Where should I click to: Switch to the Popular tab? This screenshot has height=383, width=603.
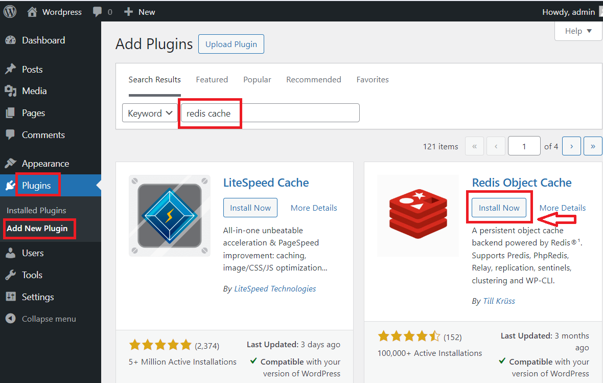(257, 80)
